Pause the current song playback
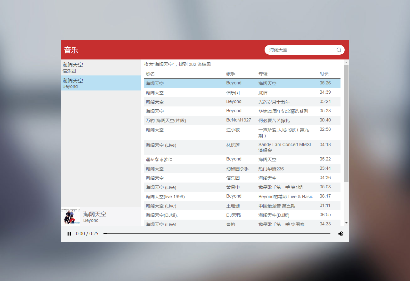 tap(69, 234)
